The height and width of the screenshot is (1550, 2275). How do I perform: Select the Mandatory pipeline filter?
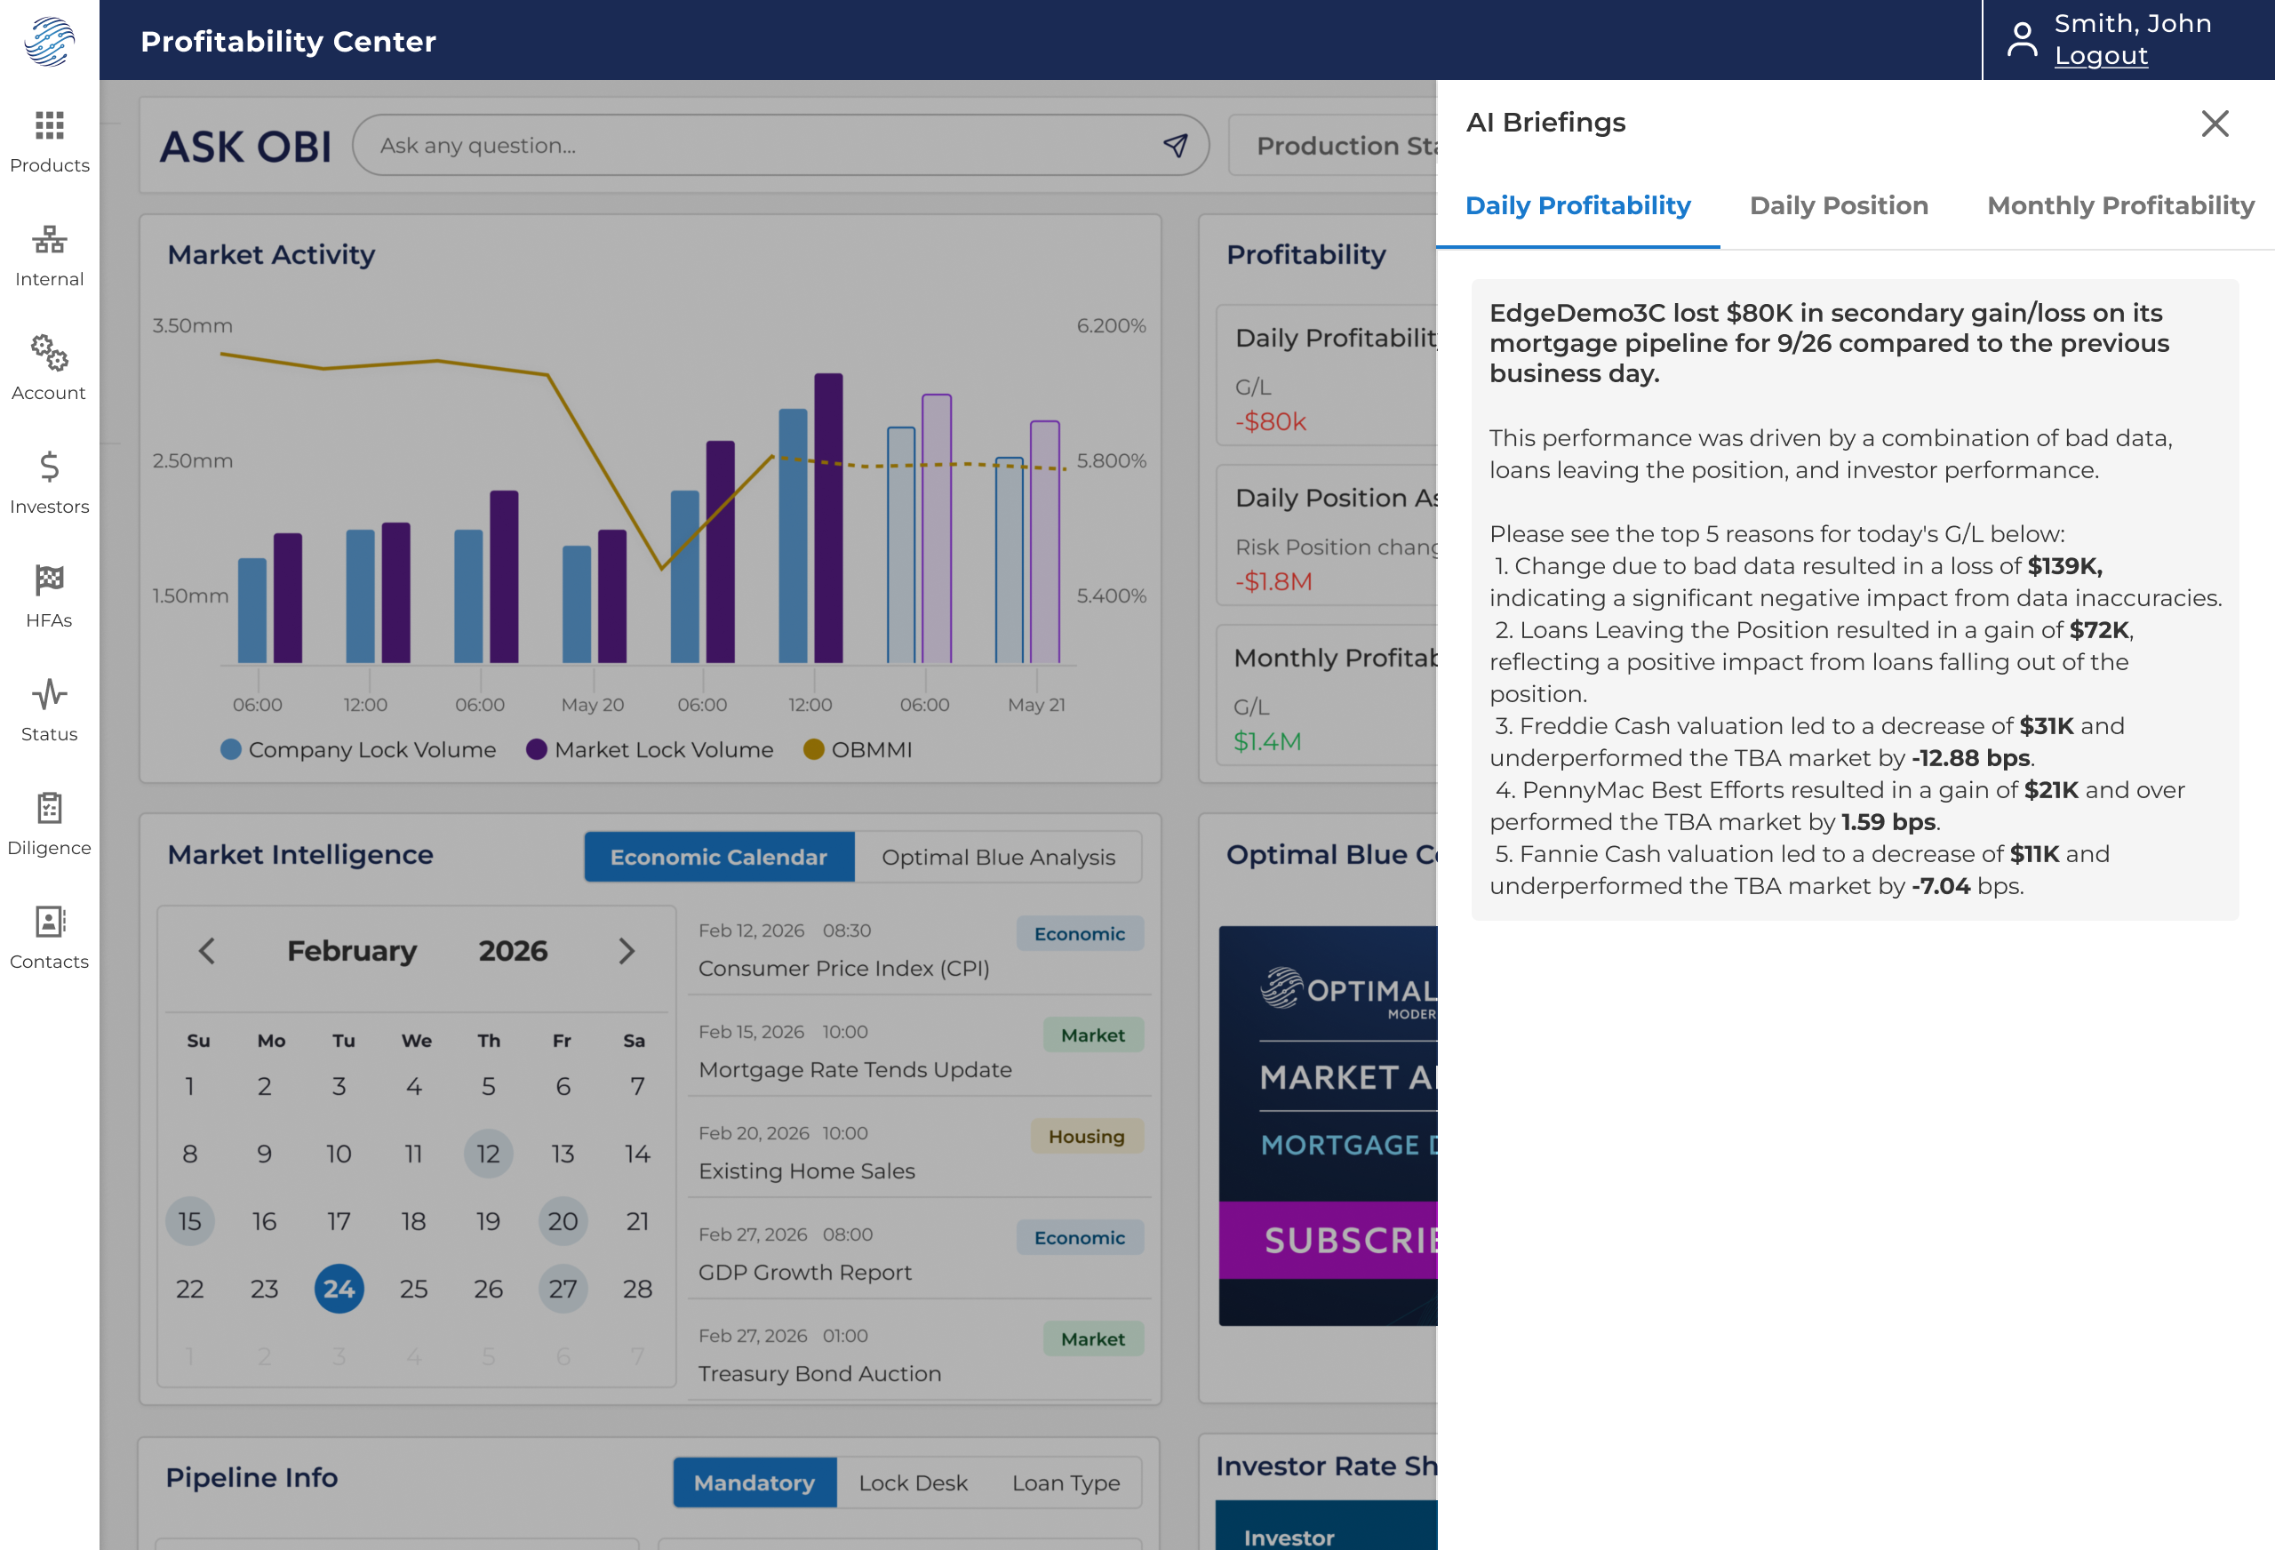(x=754, y=1482)
